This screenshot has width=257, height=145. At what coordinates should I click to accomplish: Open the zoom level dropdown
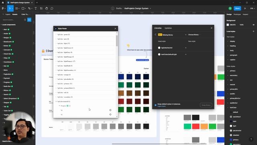[x=253, y=8]
